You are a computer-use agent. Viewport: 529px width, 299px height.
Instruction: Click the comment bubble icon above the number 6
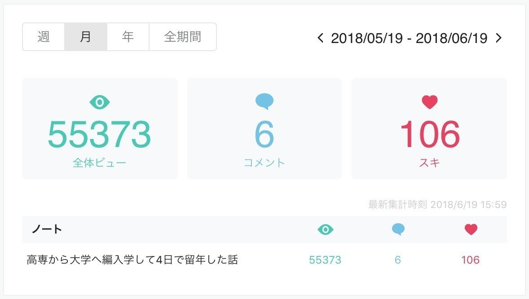(264, 101)
